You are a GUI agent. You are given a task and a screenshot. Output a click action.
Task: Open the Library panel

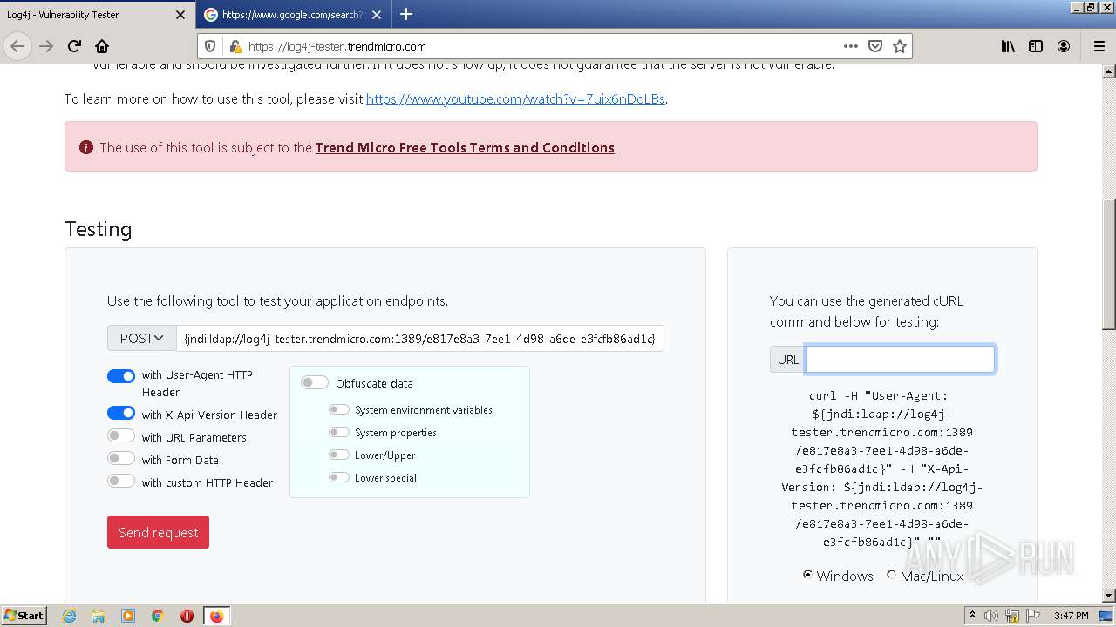(1008, 46)
